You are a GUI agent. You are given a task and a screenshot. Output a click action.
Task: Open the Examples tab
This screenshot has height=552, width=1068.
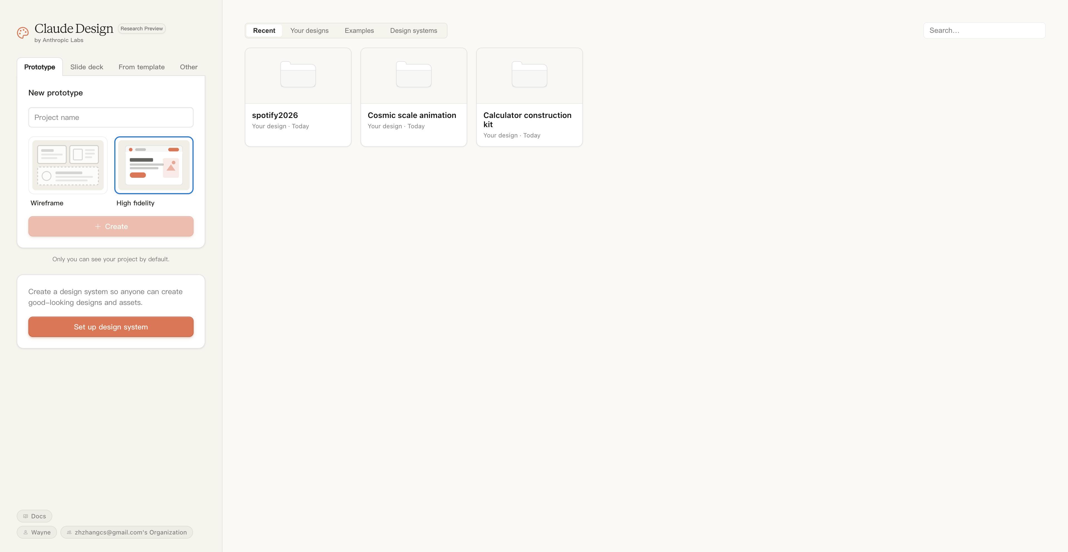point(359,31)
